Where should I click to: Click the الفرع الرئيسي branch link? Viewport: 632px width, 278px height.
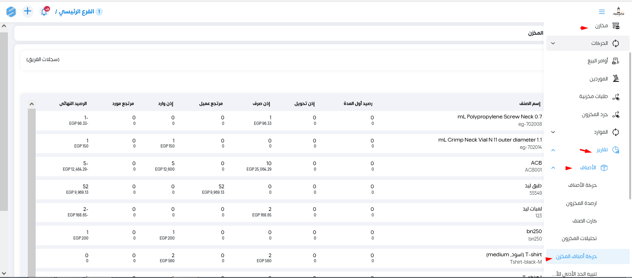(76, 12)
